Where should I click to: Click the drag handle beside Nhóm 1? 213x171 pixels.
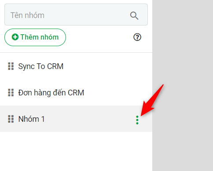[11, 119]
